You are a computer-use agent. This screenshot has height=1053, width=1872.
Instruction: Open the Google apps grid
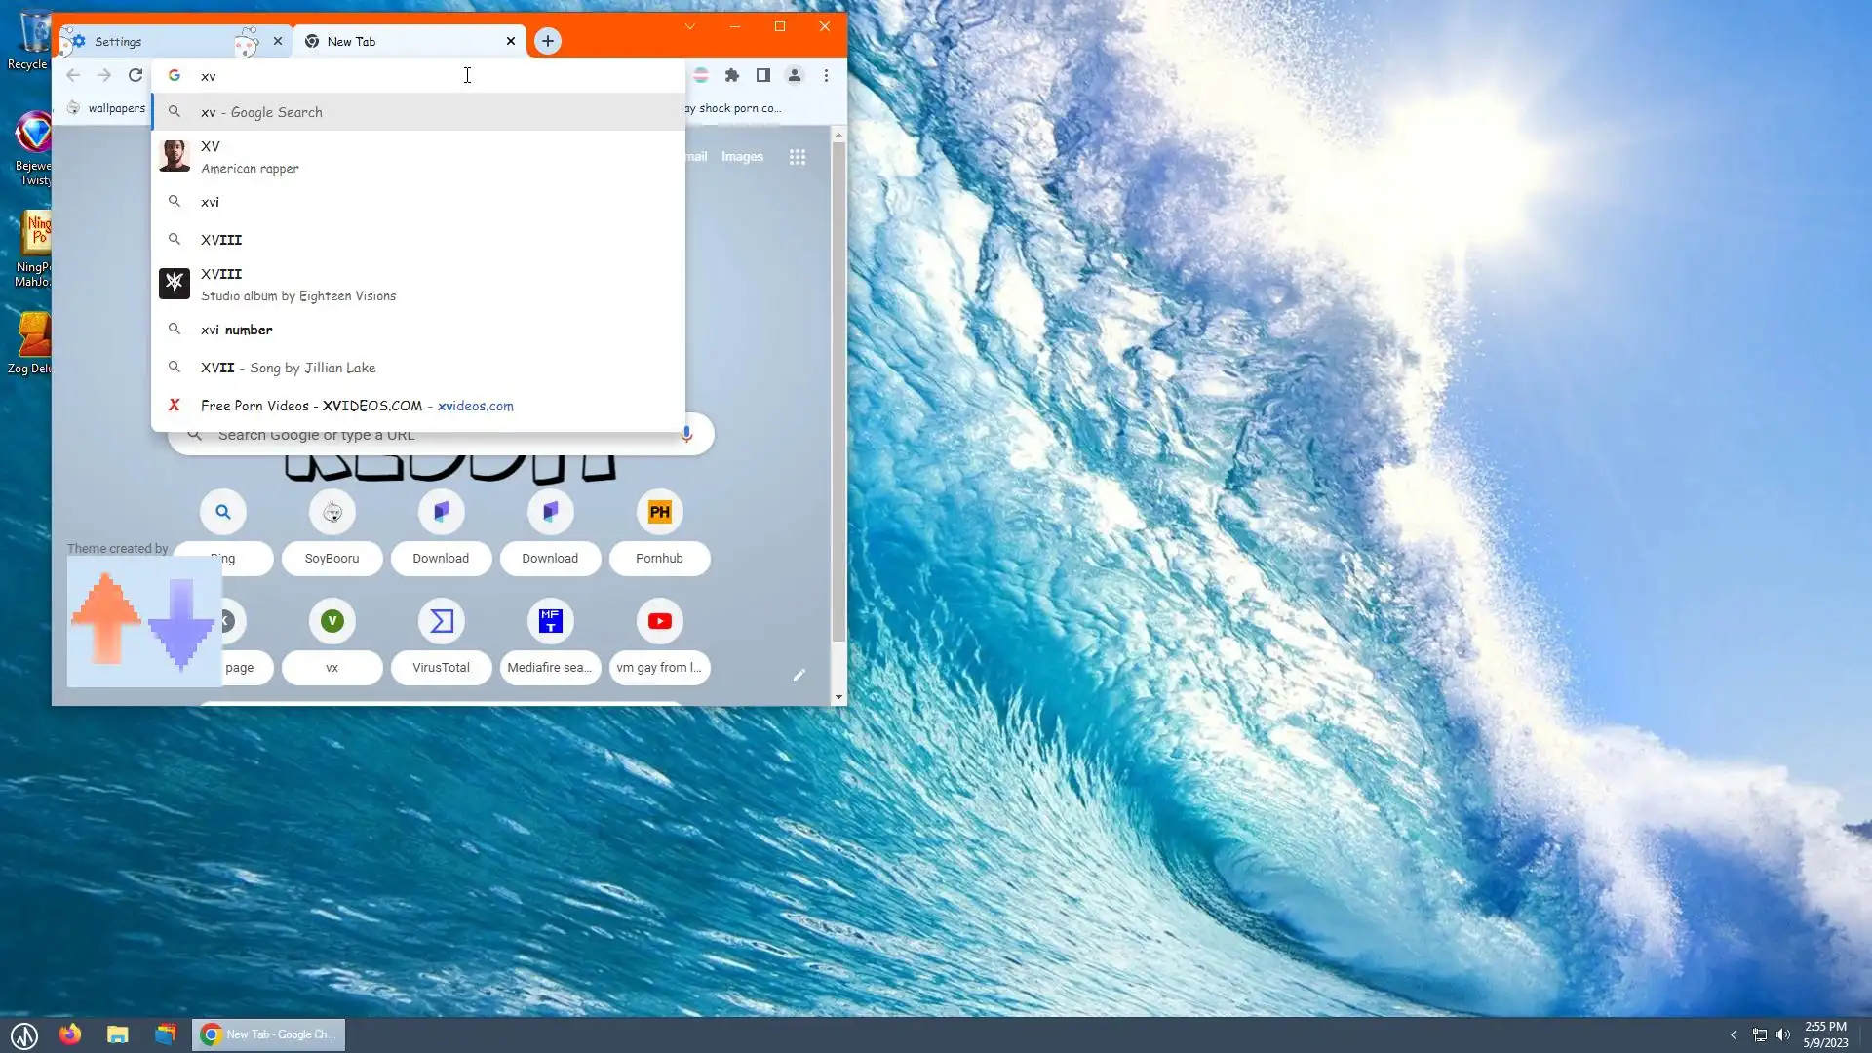coord(797,157)
